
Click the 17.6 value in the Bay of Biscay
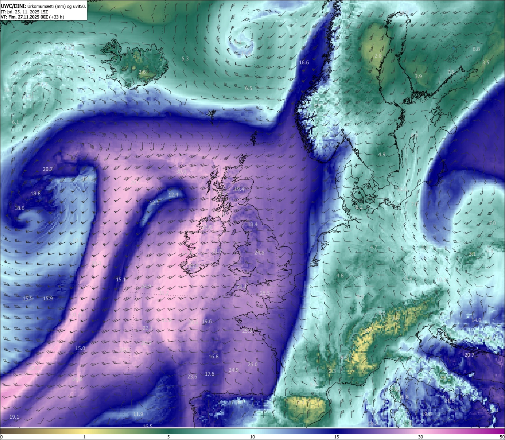coord(209,374)
